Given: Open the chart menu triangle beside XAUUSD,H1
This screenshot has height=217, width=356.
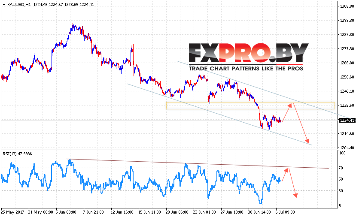Looking at the screenshot, I should tap(4, 5).
